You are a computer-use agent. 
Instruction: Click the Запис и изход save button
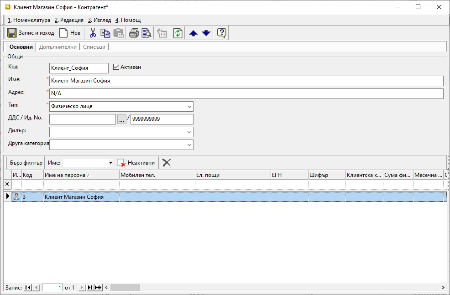(31, 33)
